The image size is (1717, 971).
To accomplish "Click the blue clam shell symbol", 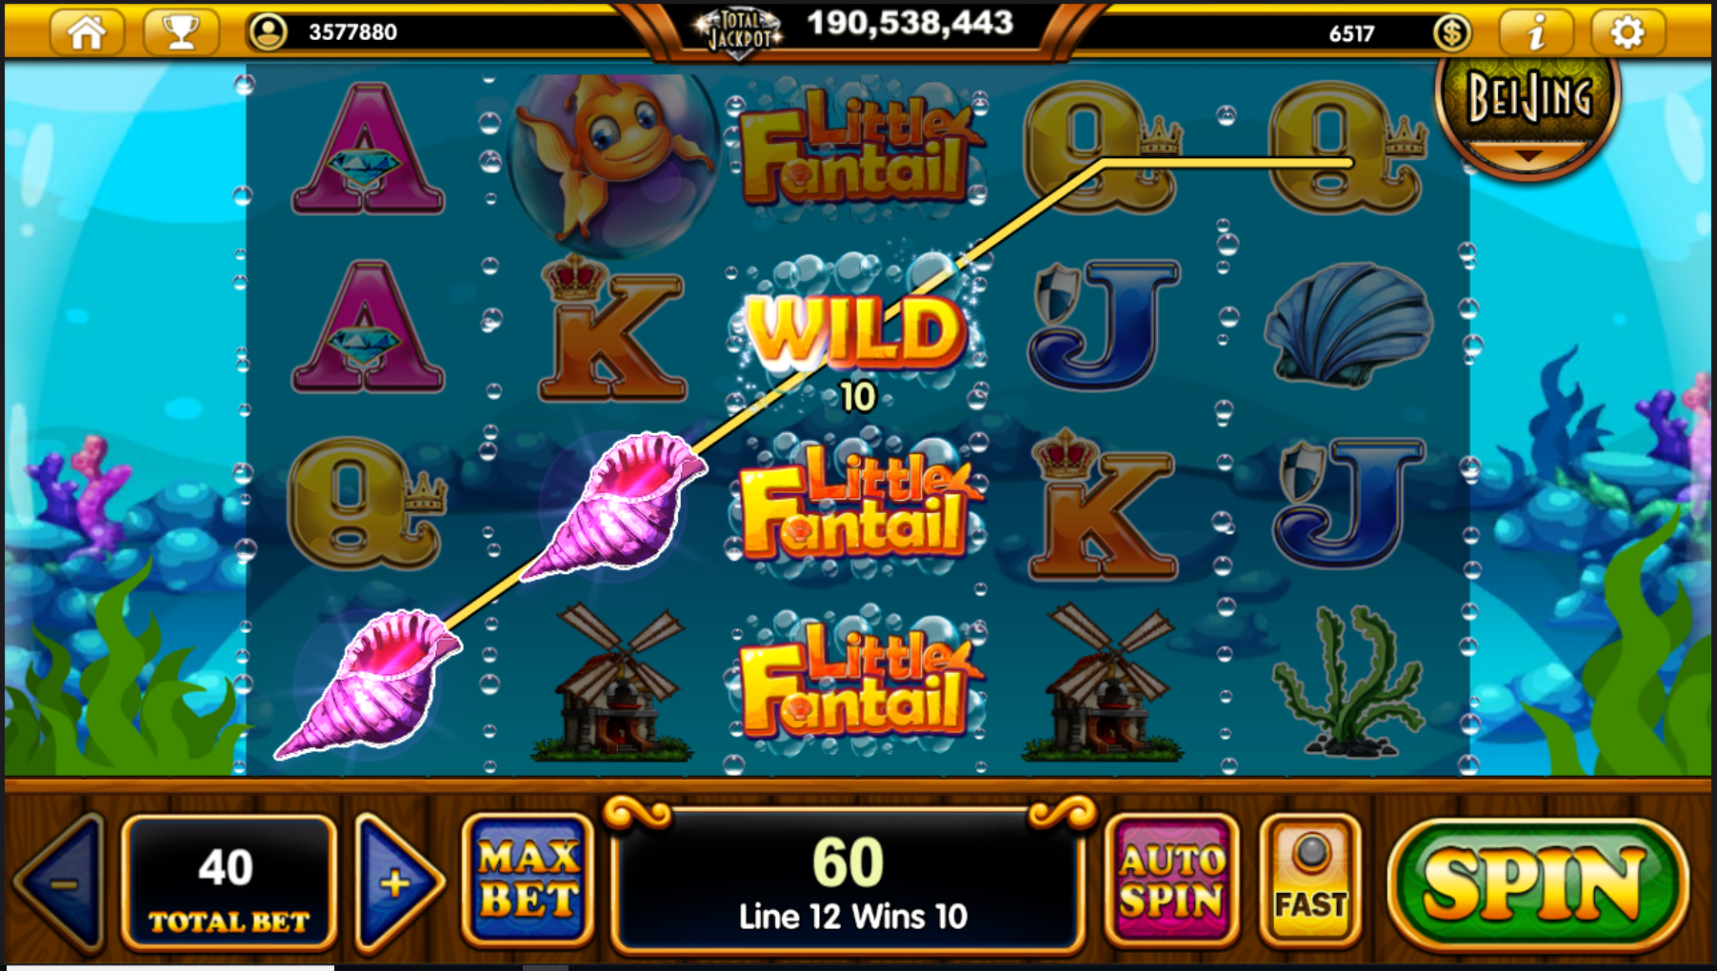I will point(1349,325).
